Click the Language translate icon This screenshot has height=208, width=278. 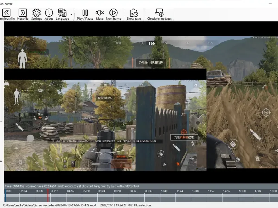coord(62,13)
